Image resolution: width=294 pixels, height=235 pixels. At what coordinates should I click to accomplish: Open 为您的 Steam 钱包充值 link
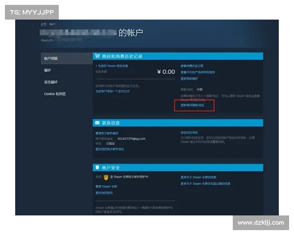click(x=113, y=66)
